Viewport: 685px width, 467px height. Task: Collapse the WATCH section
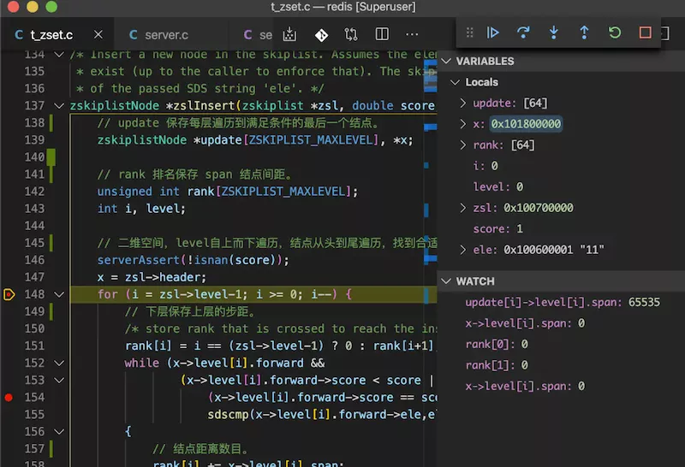[x=446, y=281]
